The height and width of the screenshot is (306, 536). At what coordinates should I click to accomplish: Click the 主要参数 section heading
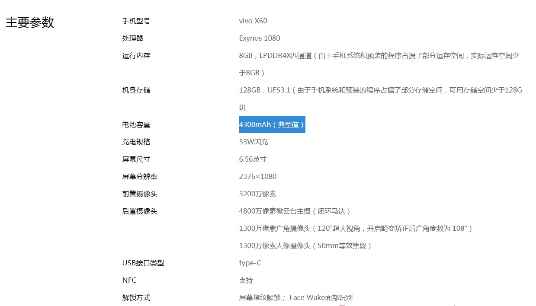[29, 22]
